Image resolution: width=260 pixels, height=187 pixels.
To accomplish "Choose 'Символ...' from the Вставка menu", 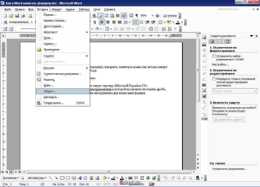I will 63,44.
